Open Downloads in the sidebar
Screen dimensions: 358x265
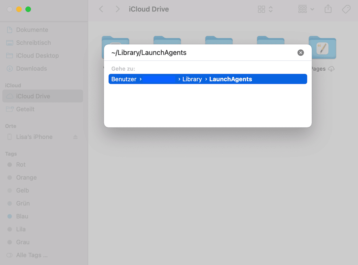[43, 69]
